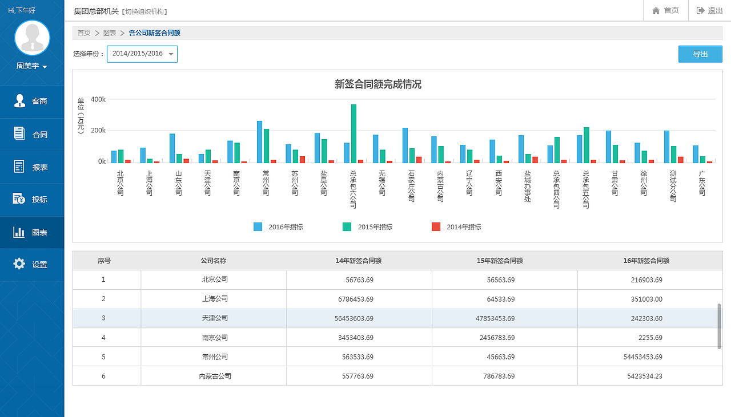731x417 pixels.
Task: Click 退出 to log out
Action: pyautogui.click(x=709, y=10)
